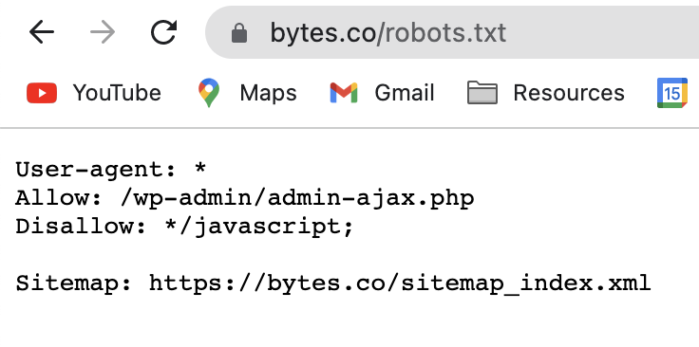Expand the Resources bookmarks folder icon
The width and height of the screenshot is (699, 347).
tap(482, 93)
